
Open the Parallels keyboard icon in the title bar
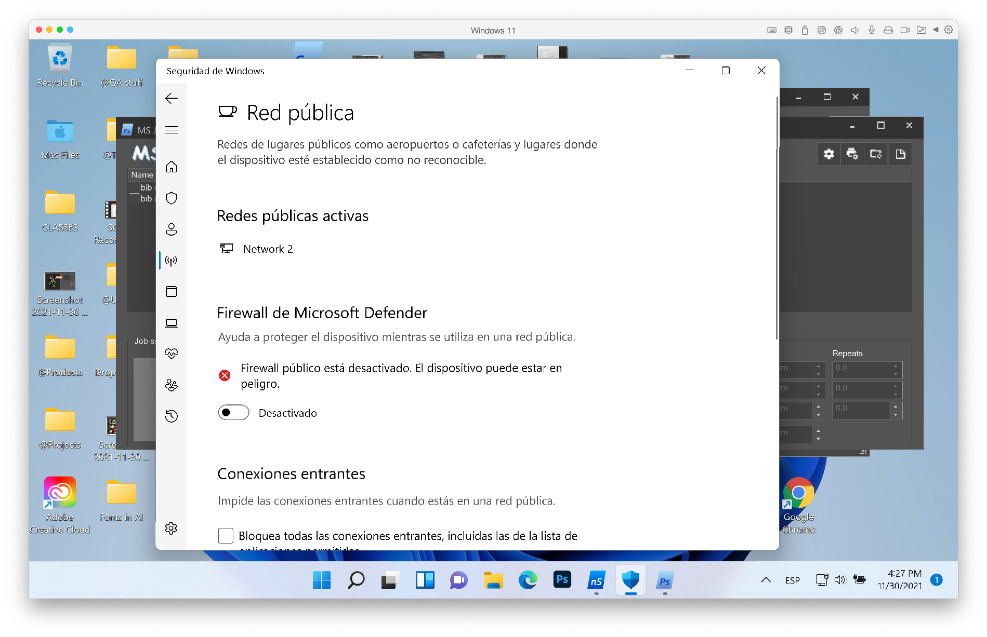coord(772,30)
